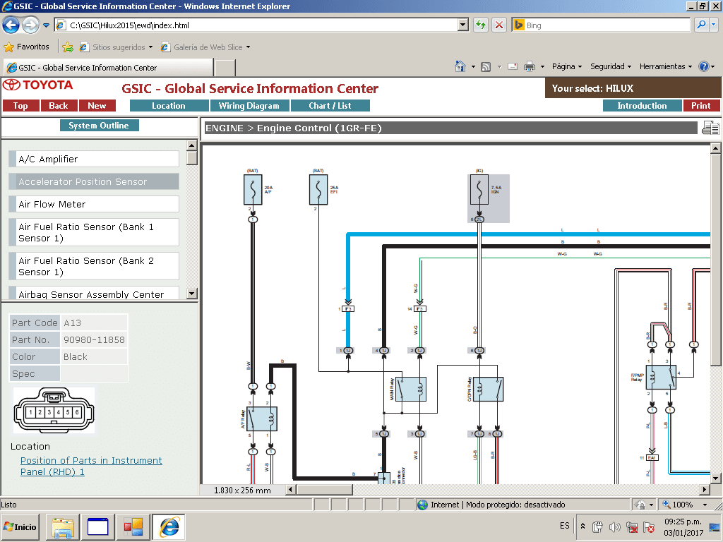Click the Introduction button
The width and height of the screenshot is (723, 542).
coord(642,106)
